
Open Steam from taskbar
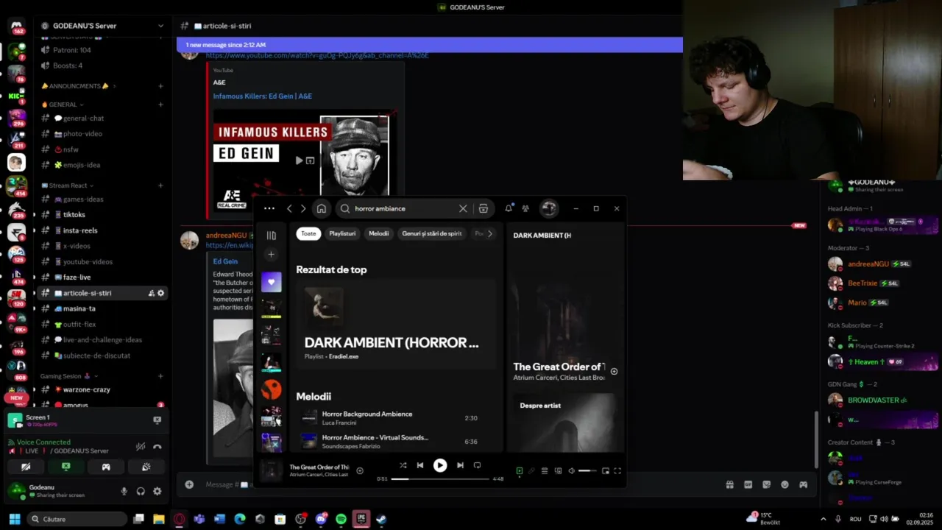pyautogui.click(x=381, y=519)
